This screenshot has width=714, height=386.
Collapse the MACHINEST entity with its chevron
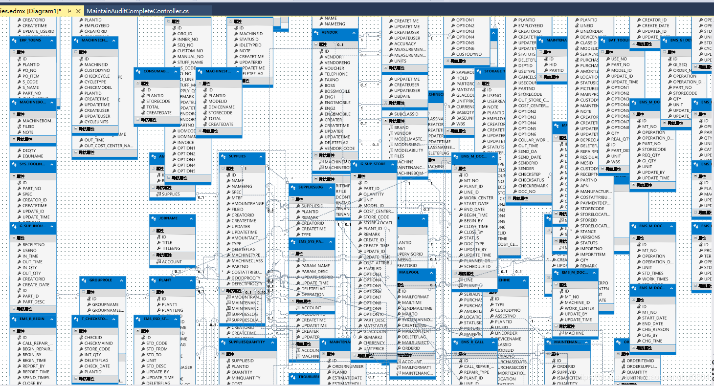pos(238,71)
